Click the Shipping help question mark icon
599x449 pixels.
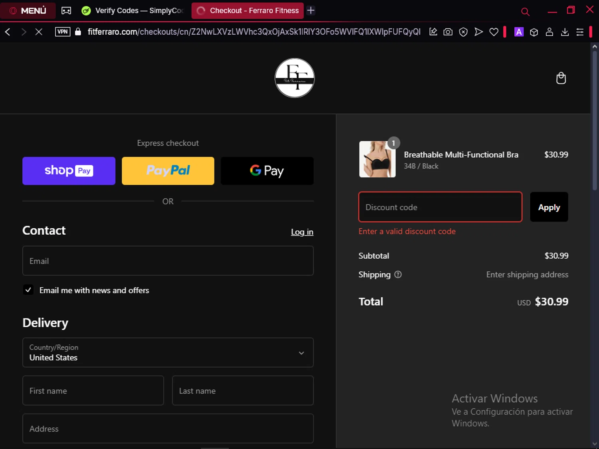coord(398,275)
